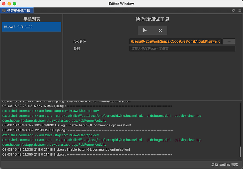The image size is (243, 169).
Task: Click the 参数 label
Action: 77,48
